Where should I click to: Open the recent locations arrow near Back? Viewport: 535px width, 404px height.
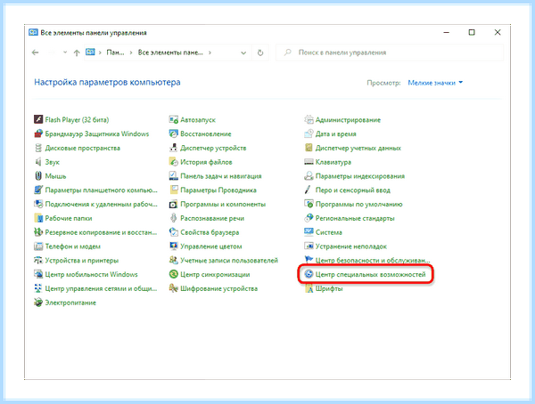click(65, 53)
